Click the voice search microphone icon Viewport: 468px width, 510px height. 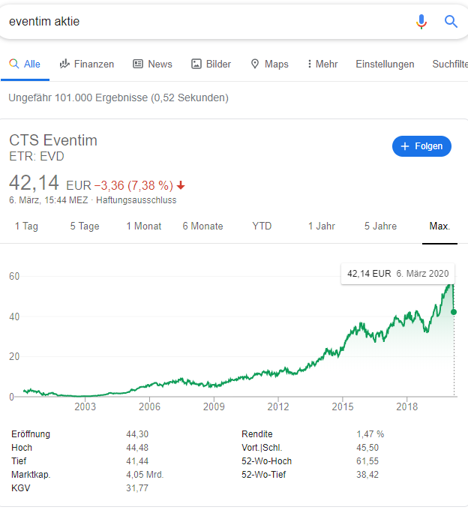click(x=421, y=22)
